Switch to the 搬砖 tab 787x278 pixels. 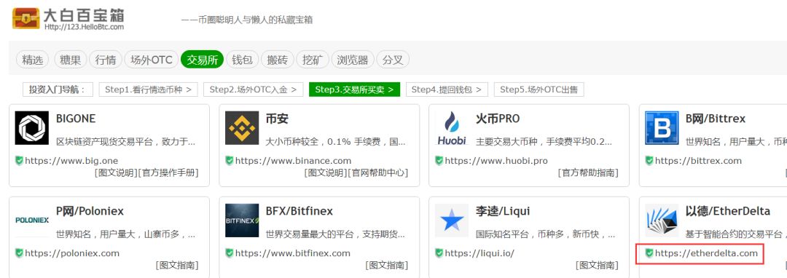point(278,60)
